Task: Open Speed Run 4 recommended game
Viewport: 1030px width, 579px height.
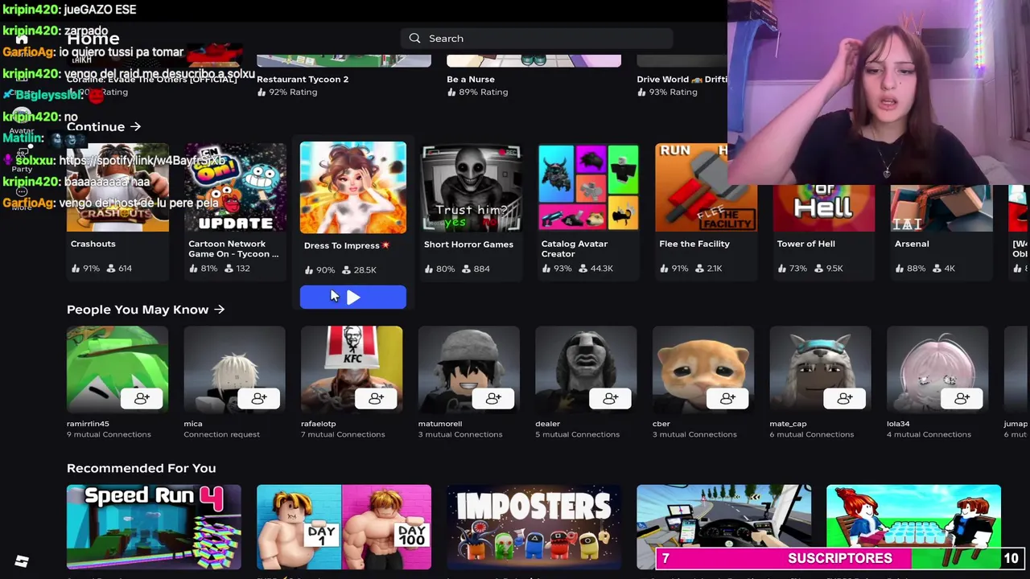Action: pos(154,527)
